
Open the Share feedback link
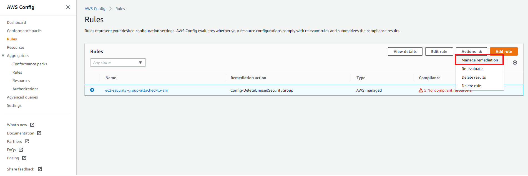pyautogui.click(x=20, y=169)
